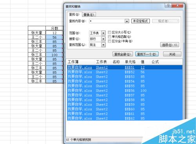Select the result row for $H$51
This screenshot has height=144, width=196.
click(125, 67)
